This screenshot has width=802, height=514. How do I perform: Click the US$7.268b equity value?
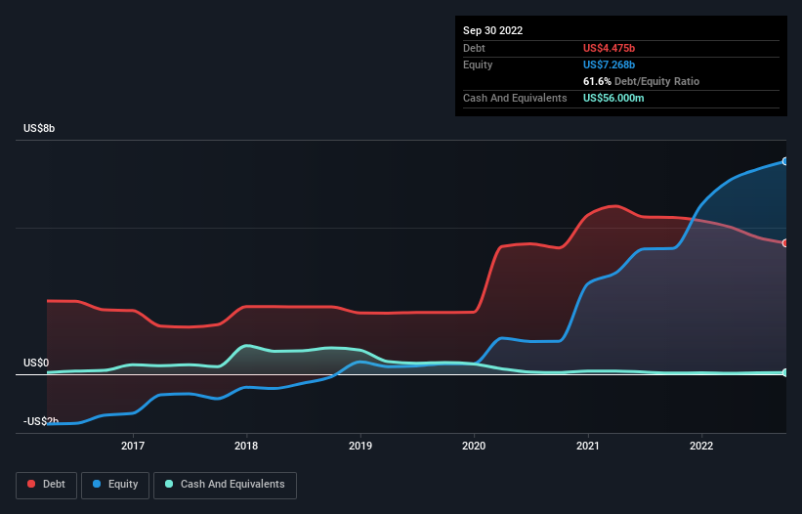tap(609, 64)
